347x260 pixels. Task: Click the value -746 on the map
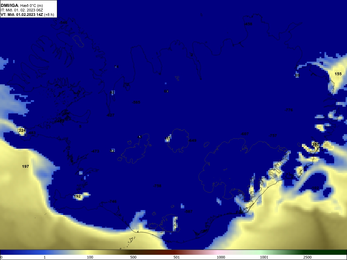112,201
